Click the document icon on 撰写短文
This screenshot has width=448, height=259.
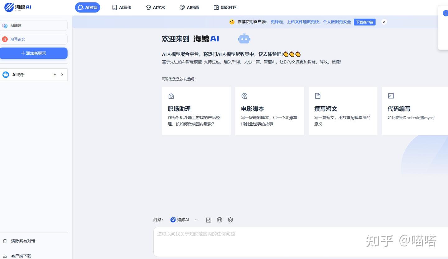tap(318, 96)
